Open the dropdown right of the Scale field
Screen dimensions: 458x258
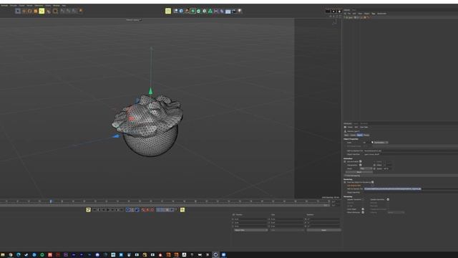[x=381, y=143]
